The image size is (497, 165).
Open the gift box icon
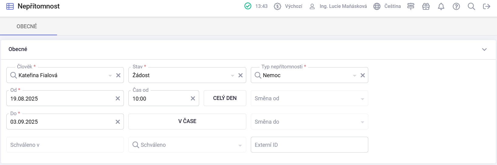pos(426,6)
